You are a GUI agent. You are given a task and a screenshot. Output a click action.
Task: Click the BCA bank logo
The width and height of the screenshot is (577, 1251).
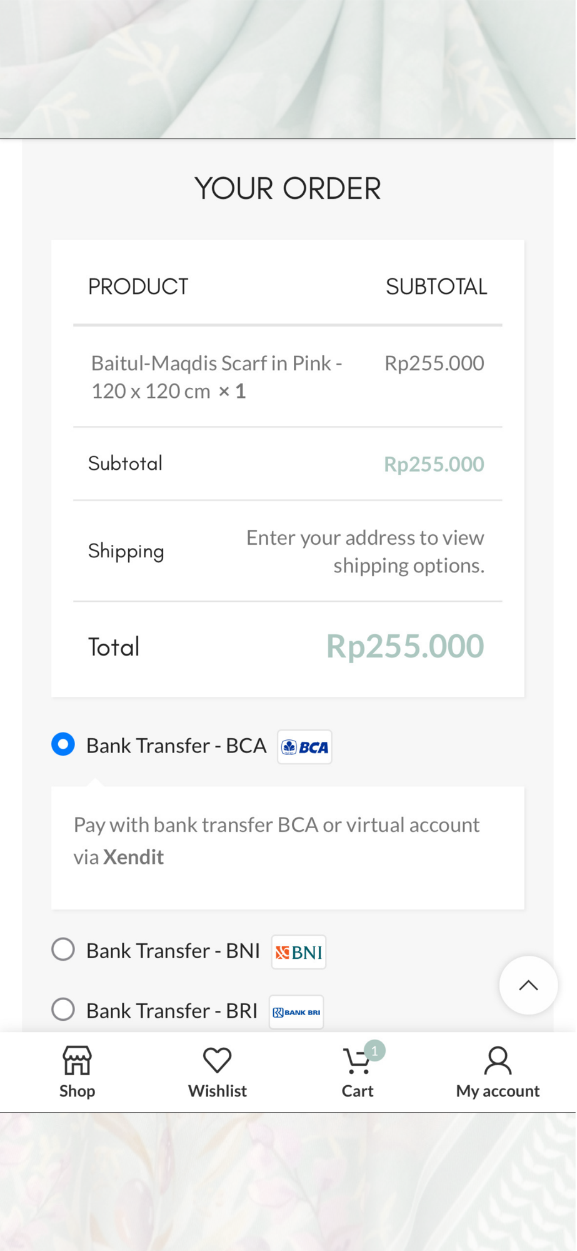click(x=304, y=747)
